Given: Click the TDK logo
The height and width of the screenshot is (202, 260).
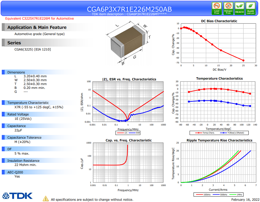Looking at the screenshot, I should (17, 196).
